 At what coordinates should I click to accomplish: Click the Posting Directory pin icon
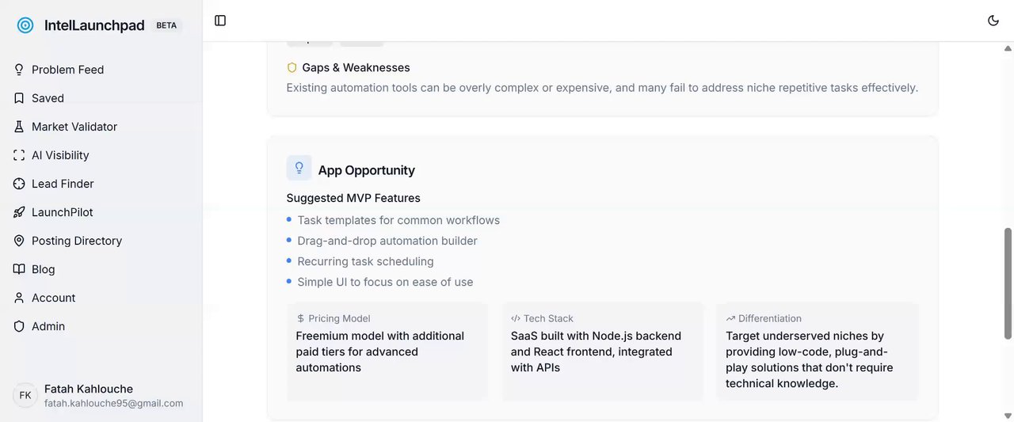tap(19, 241)
